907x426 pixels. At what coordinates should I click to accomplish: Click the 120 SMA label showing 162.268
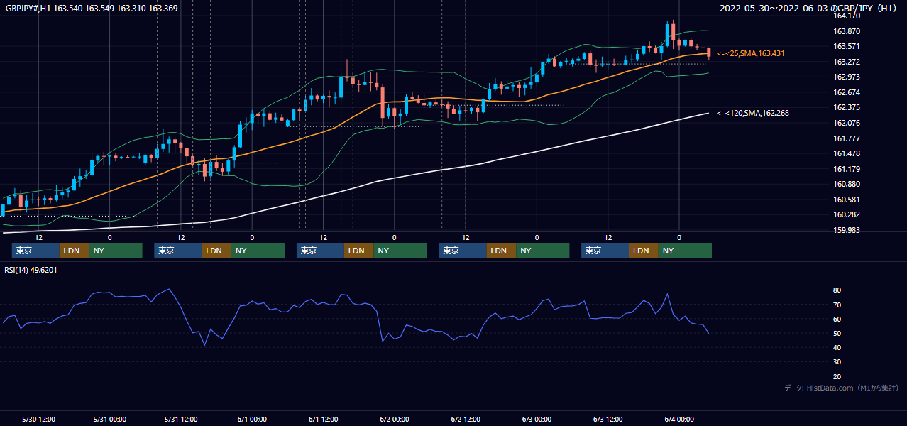(x=753, y=113)
